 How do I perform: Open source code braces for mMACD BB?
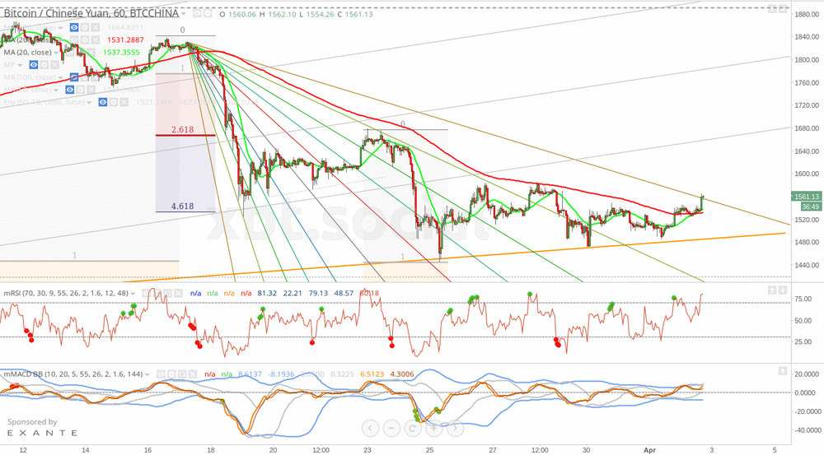[182, 374]
